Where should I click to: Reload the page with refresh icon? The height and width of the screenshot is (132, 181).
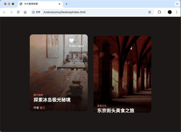(x=18, y=12)
